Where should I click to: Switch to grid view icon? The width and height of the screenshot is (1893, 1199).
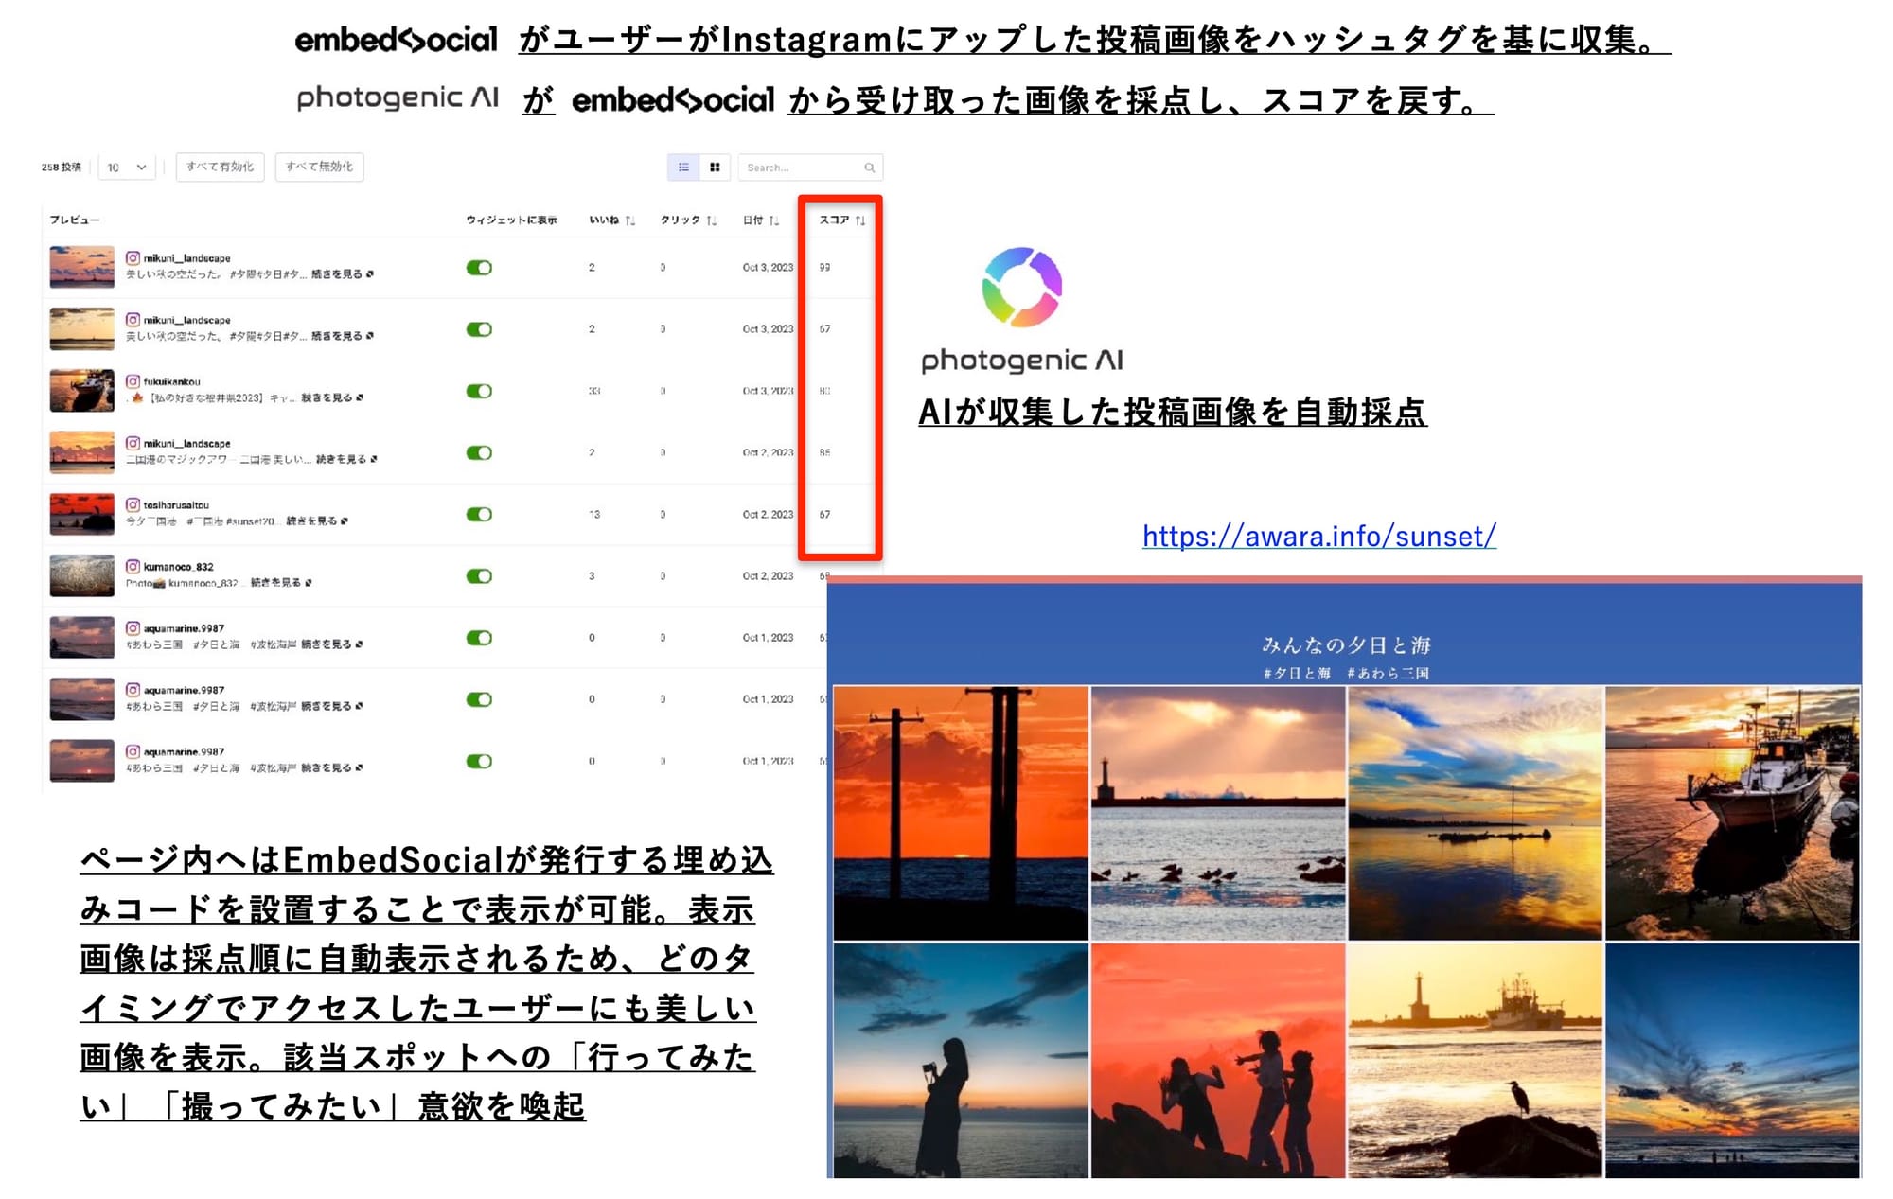point(715,168)
